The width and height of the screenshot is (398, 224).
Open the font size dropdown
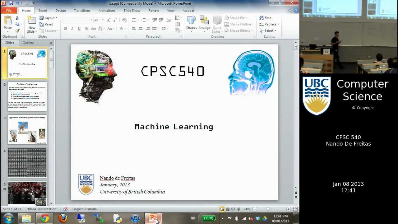click(103, 20)
